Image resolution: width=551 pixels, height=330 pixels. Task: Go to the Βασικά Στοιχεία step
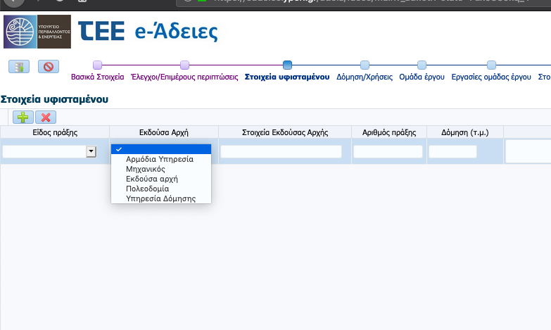pyautogui.click(x=97, y=77)
